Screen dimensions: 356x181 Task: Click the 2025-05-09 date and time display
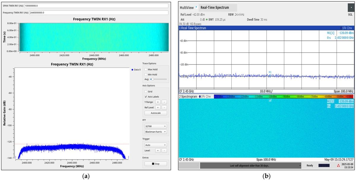click(x=347, y=166)
